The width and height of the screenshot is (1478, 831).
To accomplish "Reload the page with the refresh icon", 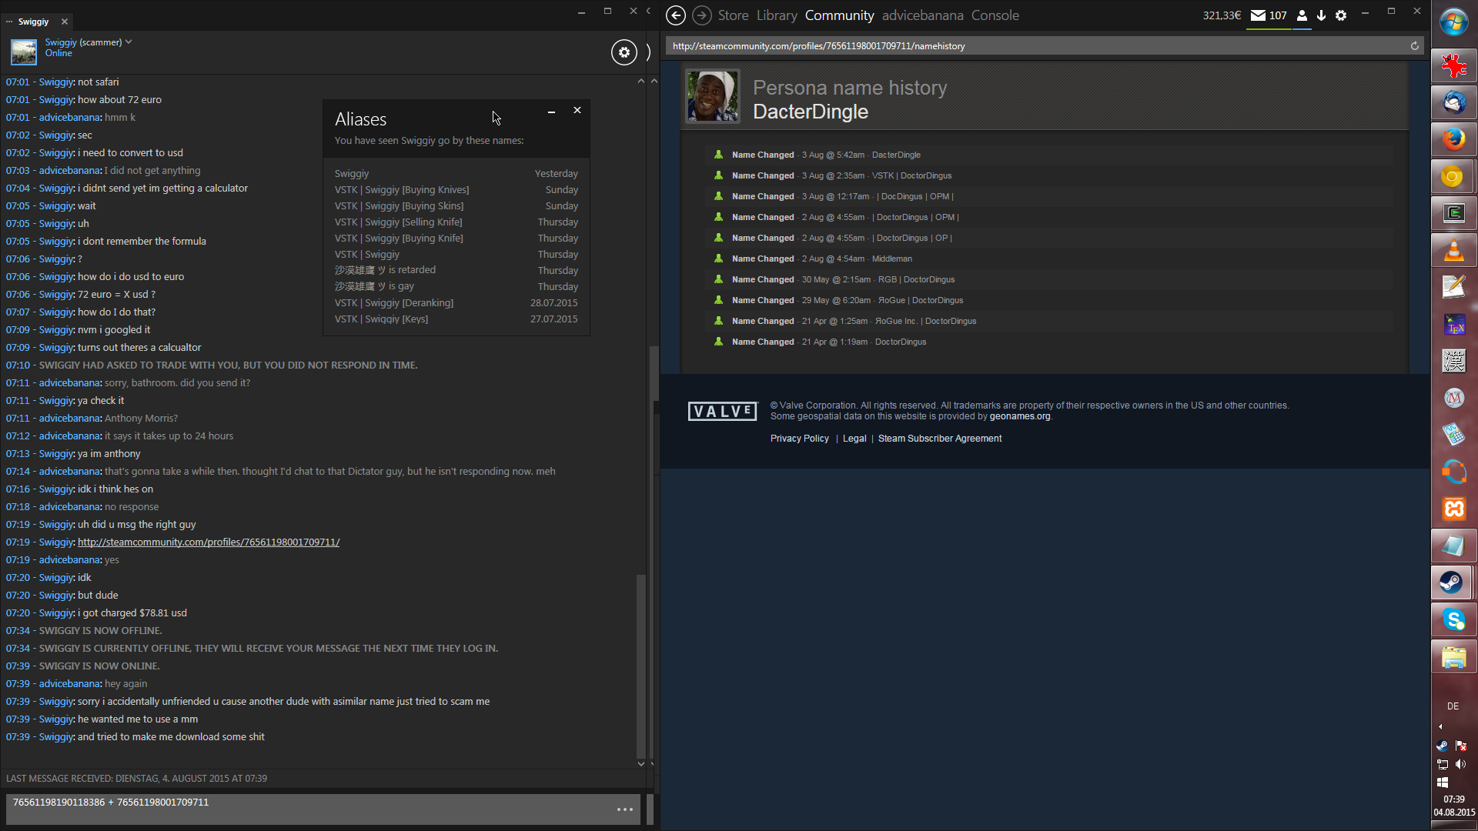I will (x=1414, y=46).
